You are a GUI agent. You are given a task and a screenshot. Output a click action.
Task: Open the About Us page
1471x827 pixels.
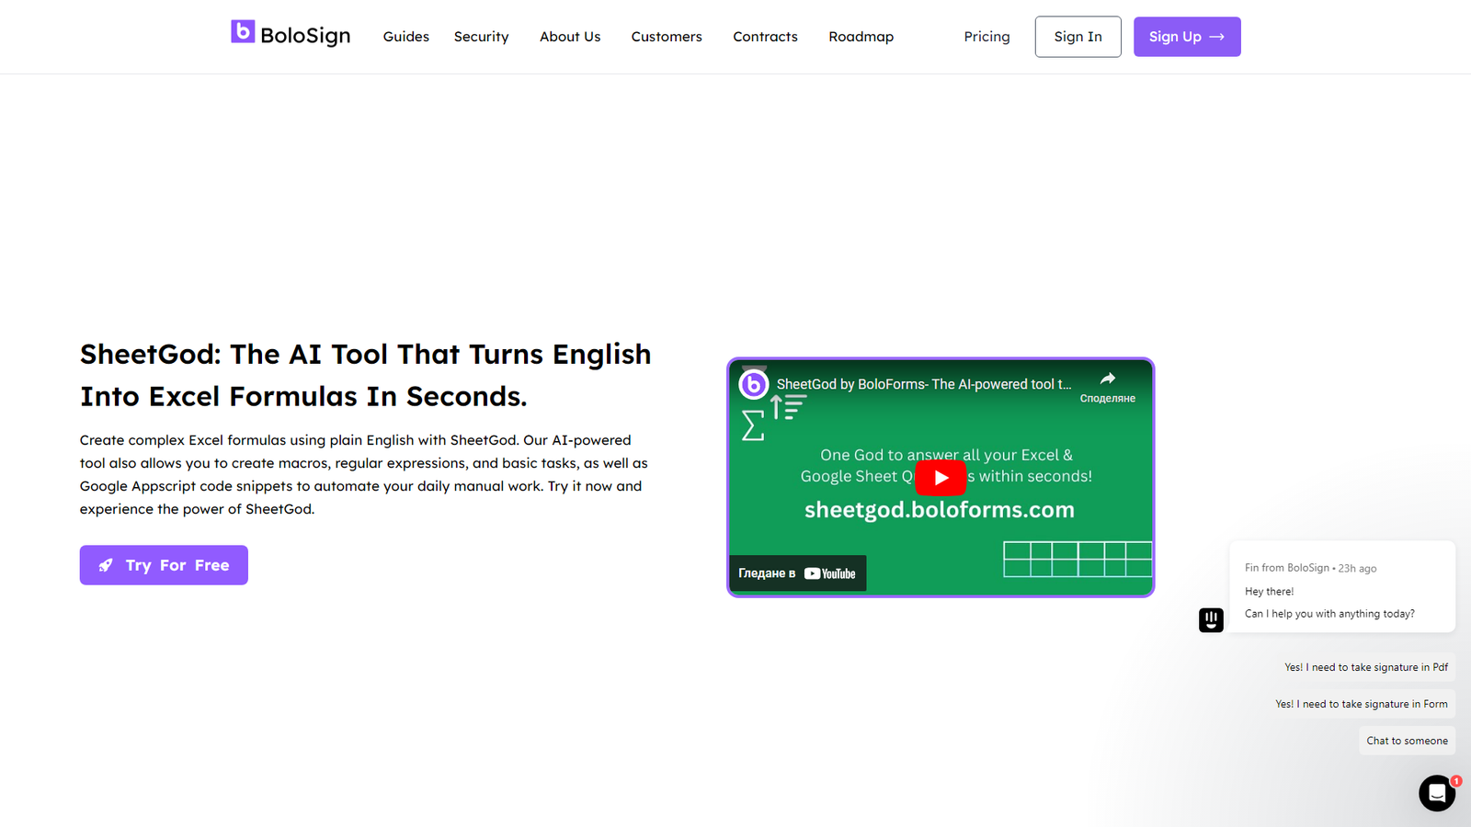pyautogui.click(x=570, y=37)
